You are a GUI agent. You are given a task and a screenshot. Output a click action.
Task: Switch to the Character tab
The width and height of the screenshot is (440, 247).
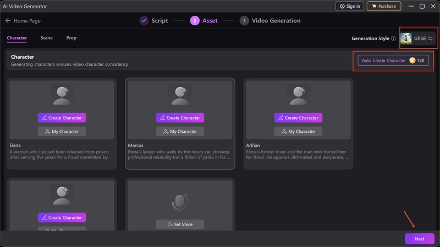point(17,38)
